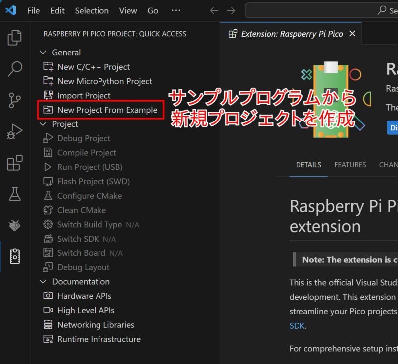Switch to the FEATURES tab

coord(350,165)
